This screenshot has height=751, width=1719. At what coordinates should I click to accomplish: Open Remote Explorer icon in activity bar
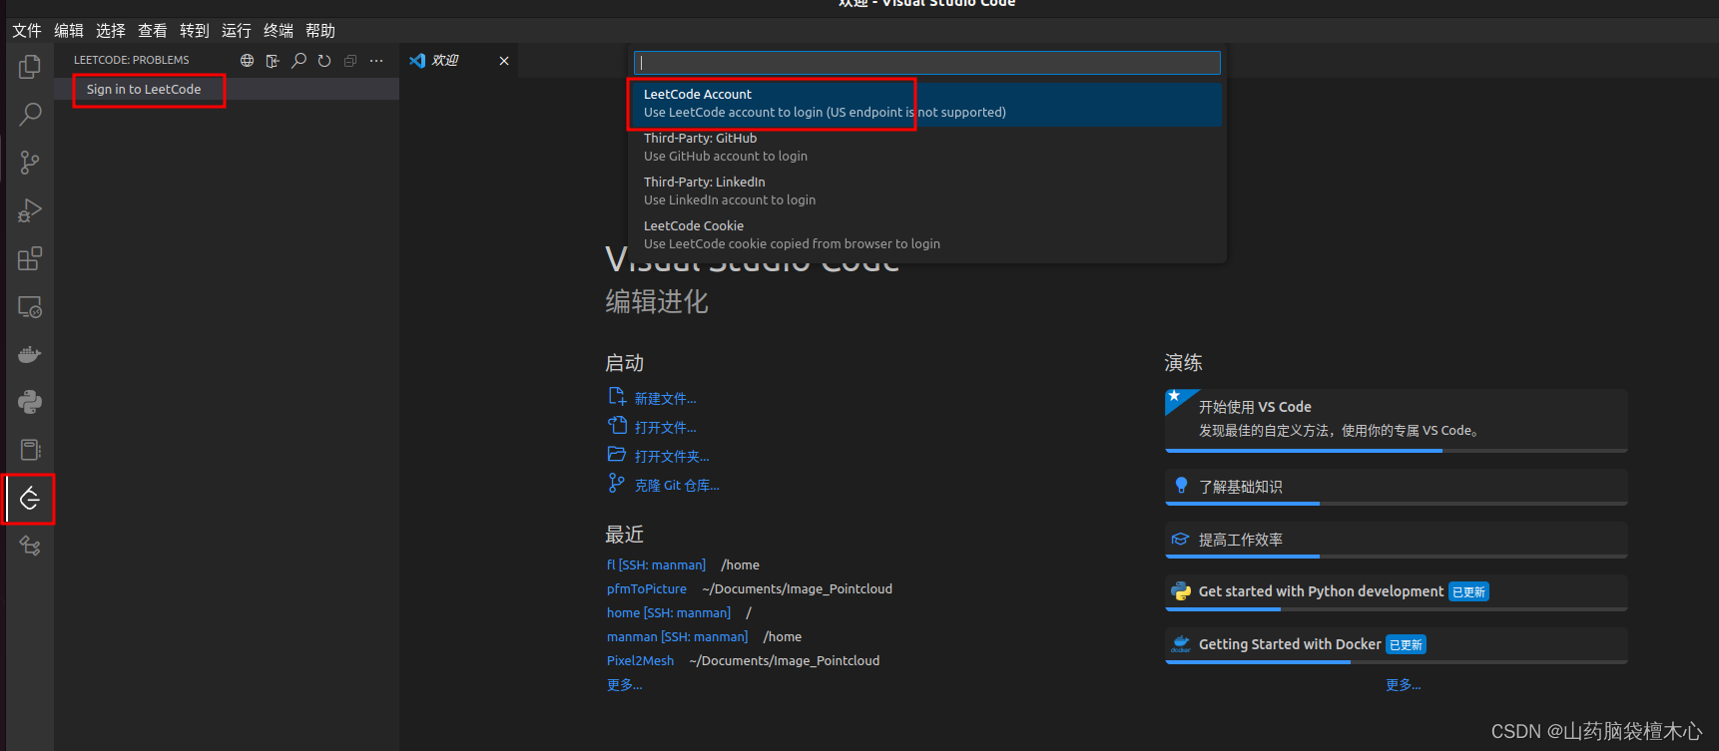pos(30,307)
